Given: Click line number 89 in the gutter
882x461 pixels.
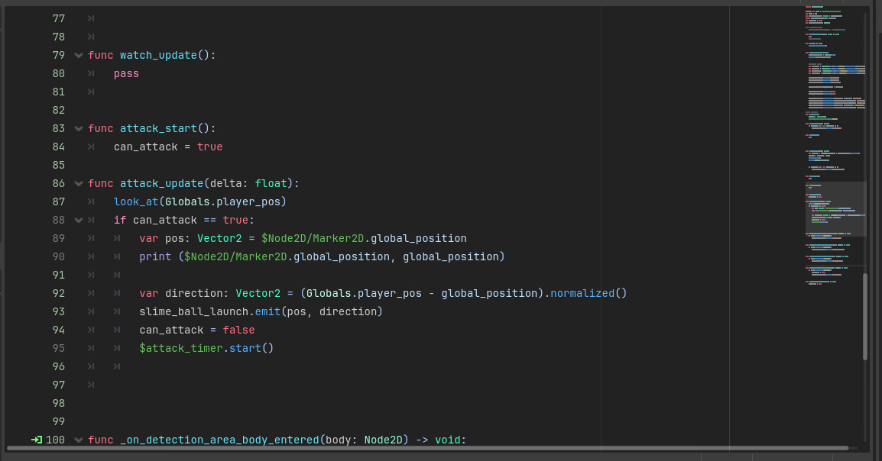Looking at the screenshot, I should point(59,238).
